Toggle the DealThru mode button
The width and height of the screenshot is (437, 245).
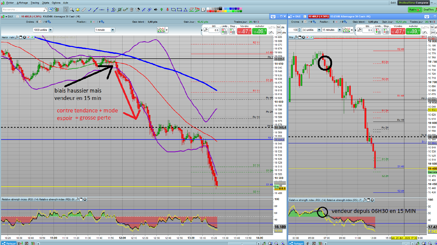[x=430, y=10]
